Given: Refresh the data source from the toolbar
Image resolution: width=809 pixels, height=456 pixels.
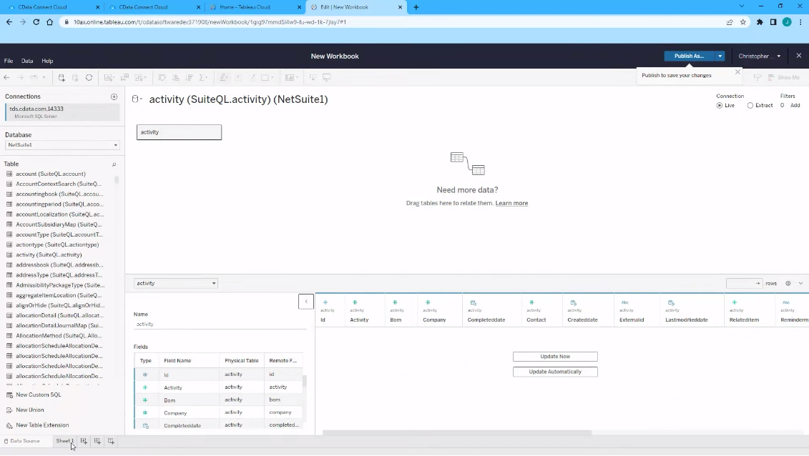Looking at the screenshot, I should [x=89, y=77].
